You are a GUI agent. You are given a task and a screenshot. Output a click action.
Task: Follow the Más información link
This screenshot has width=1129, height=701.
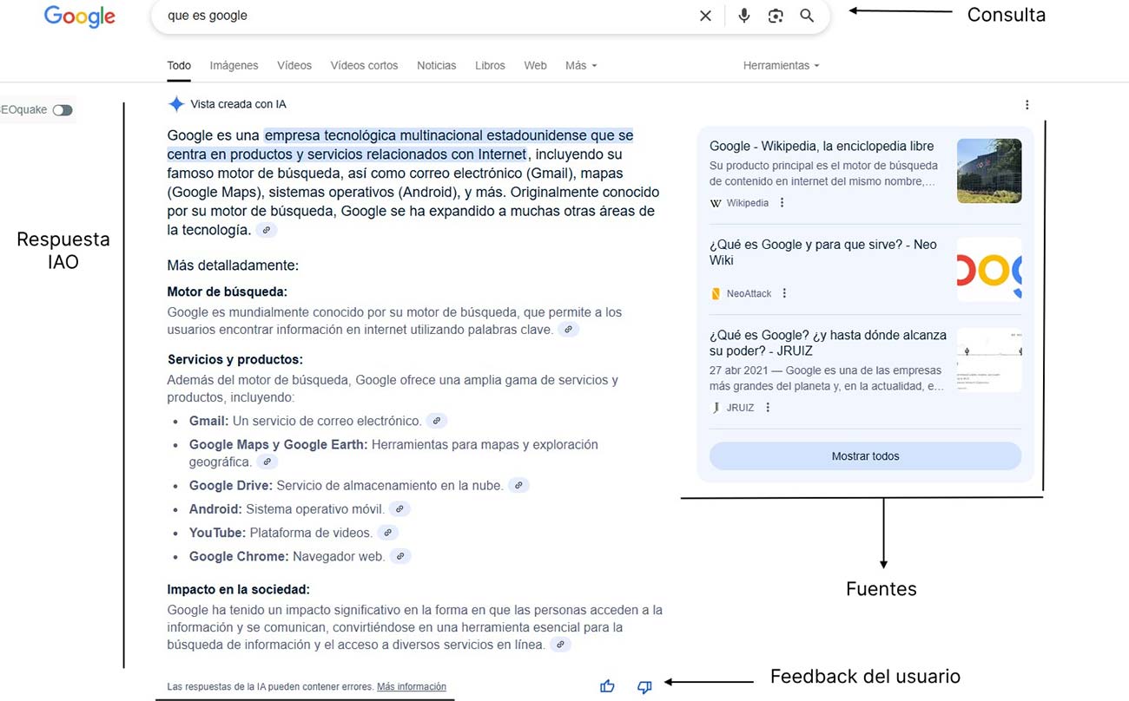coord(411,686)
